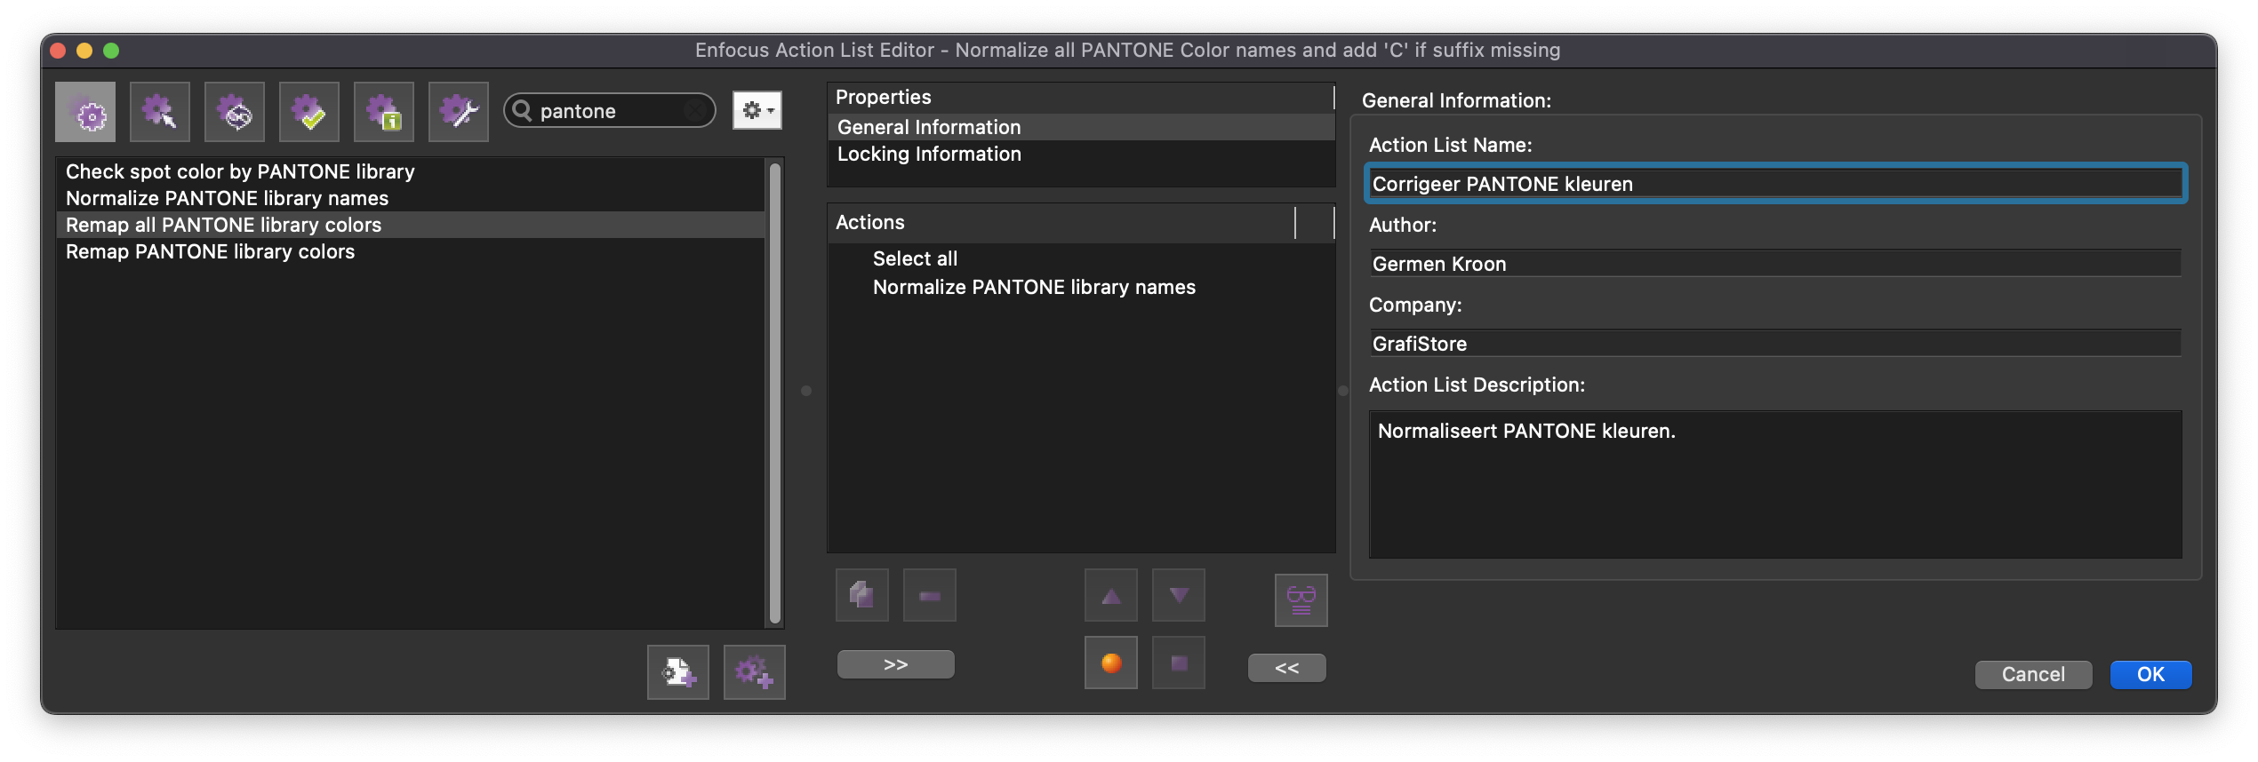Click the >> add action button
This screenshot has height=762, width=2258.
click(896, 664)
